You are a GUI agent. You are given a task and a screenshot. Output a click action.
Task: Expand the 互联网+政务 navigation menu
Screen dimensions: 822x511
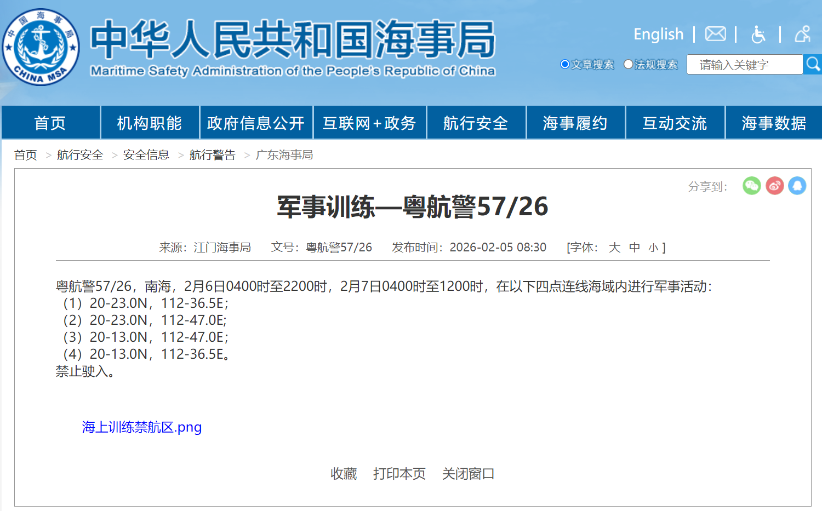pos(369,123)
